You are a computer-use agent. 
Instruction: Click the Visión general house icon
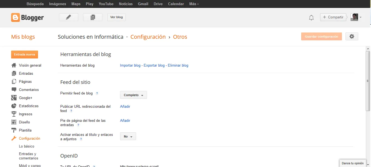click(14, 65)
